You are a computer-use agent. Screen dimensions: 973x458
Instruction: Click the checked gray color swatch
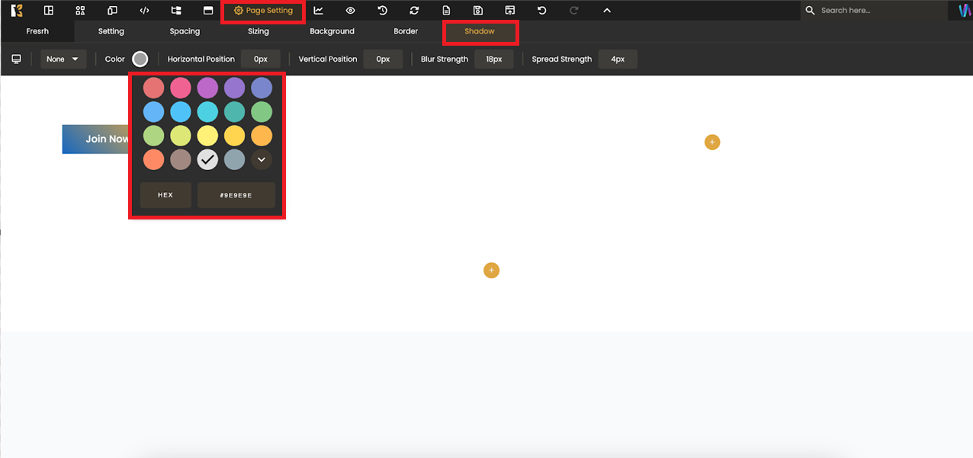207,159
